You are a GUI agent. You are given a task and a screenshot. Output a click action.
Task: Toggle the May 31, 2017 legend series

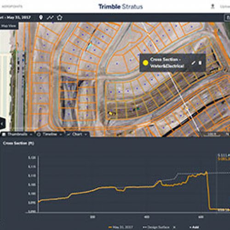[x=121, y=227]
